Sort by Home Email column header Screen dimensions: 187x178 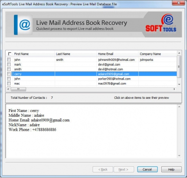(x=117, y=54)
